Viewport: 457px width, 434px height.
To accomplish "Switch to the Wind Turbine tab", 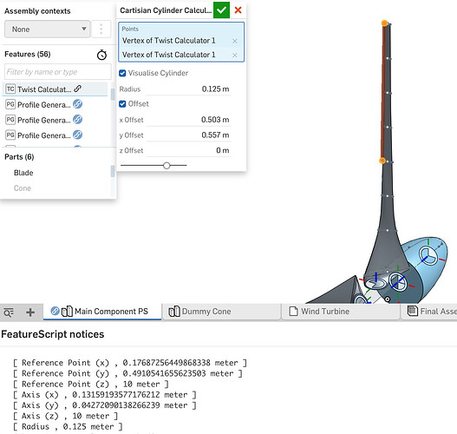I will [x=340, y=312].
